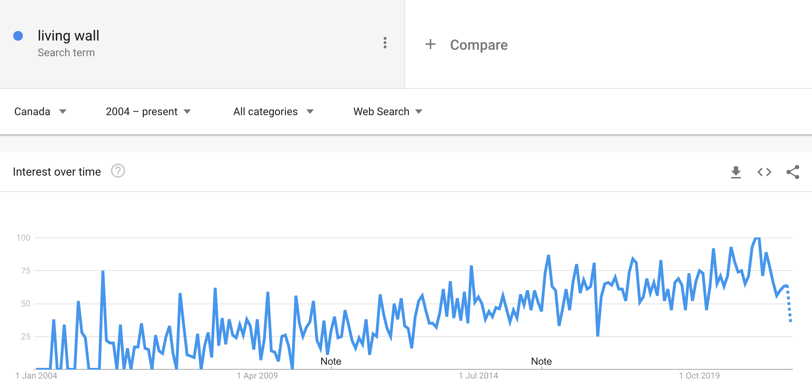Click the second Note marker near 2016

point(541,361)
